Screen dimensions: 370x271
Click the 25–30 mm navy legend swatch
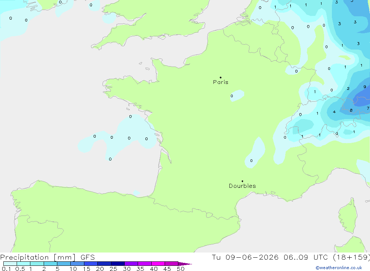coord(118,264)
